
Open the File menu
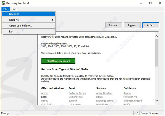[5, 9]
